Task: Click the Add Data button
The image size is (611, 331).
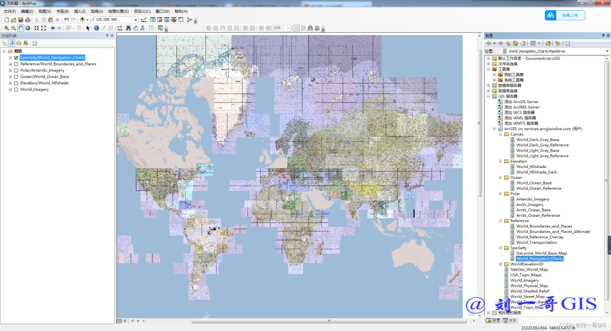Action: pos(83,20)
